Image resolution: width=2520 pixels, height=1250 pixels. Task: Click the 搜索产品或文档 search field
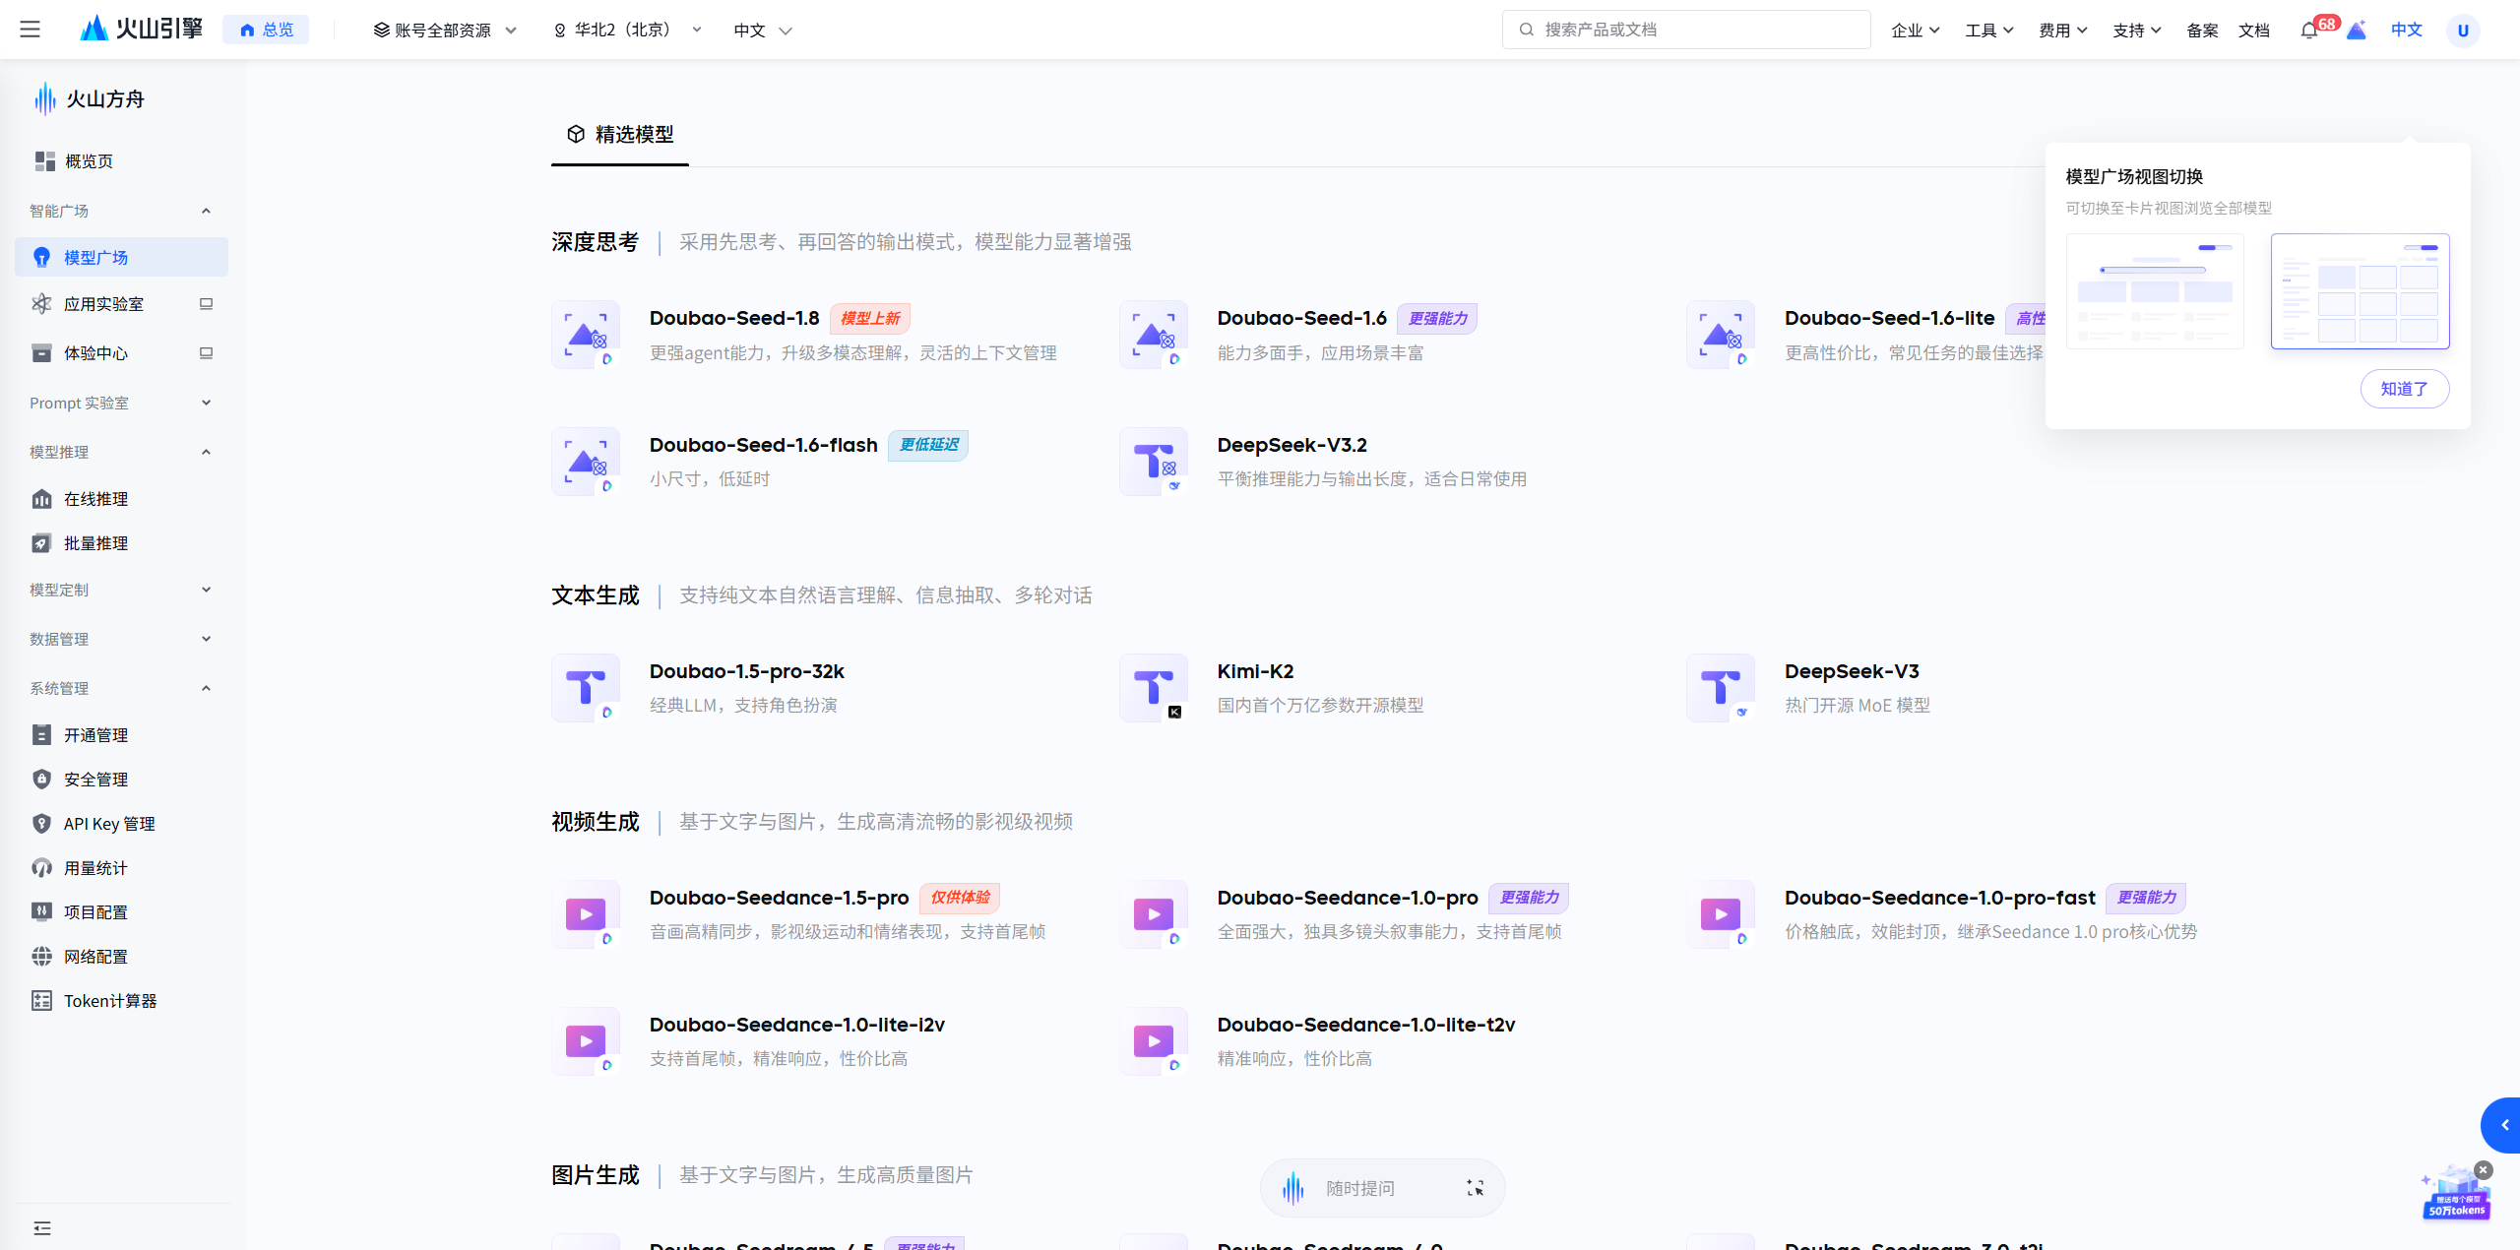[x=1685, y=30]
